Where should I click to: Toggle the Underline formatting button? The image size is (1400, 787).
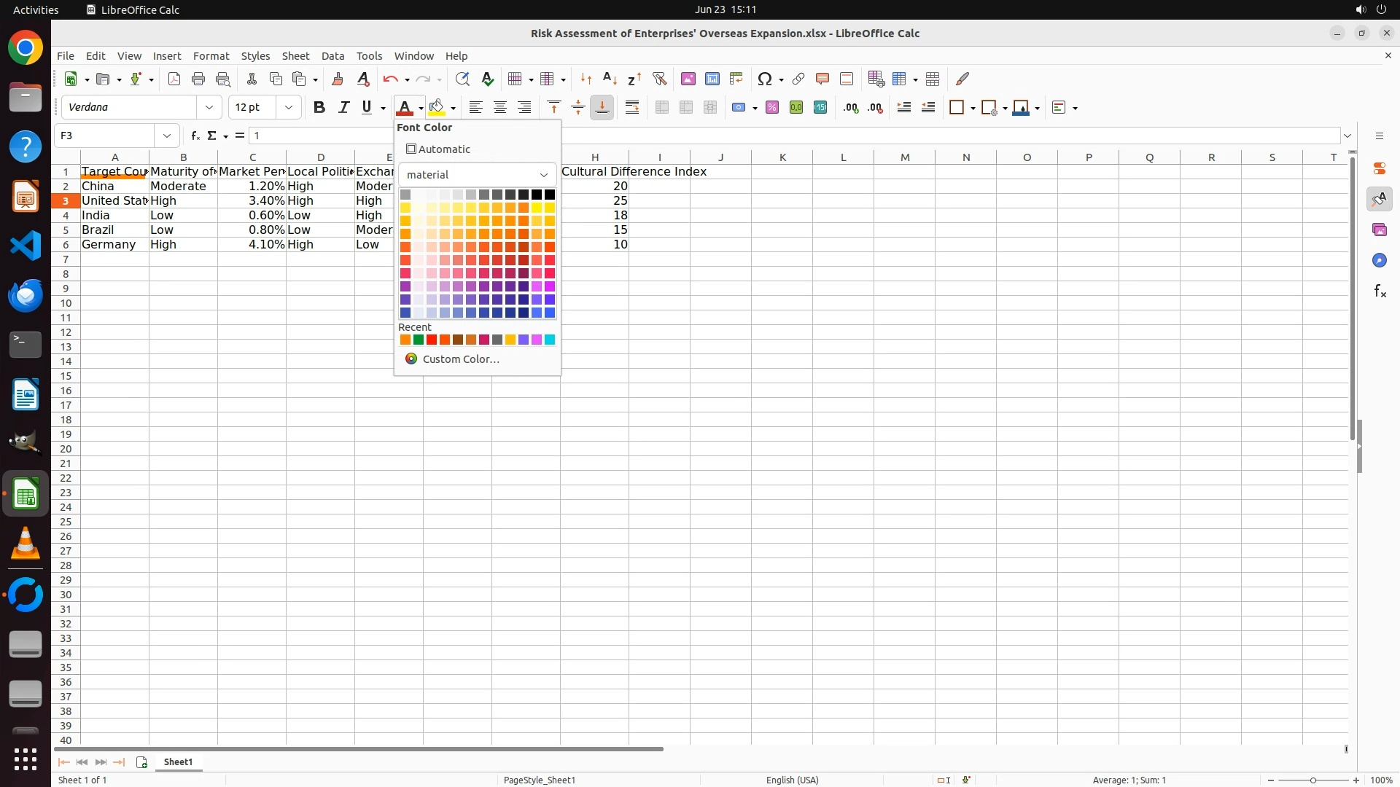coord(367,108)
